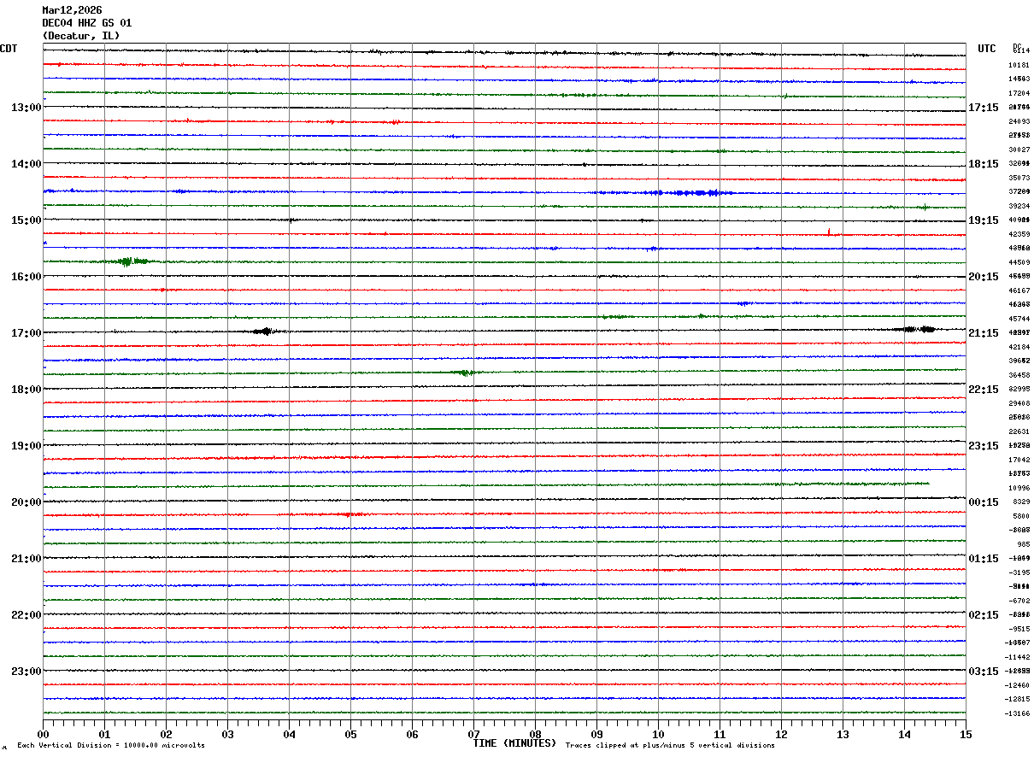Click the 15:00 CDT hour label
This screenshot has height=757, width=1034.
pyautogui.click(x=26, y=220)
